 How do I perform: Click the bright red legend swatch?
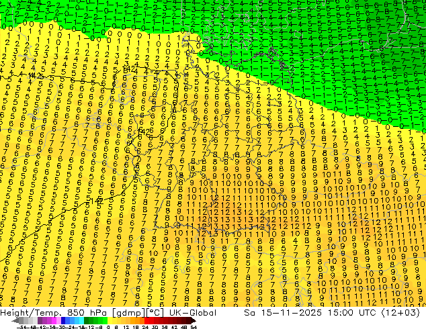[146, 321]
